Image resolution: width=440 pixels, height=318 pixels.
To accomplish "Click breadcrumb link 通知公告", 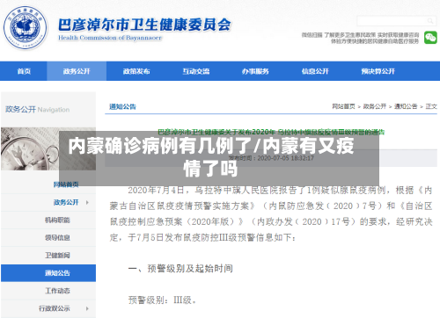I will (406, 106).
